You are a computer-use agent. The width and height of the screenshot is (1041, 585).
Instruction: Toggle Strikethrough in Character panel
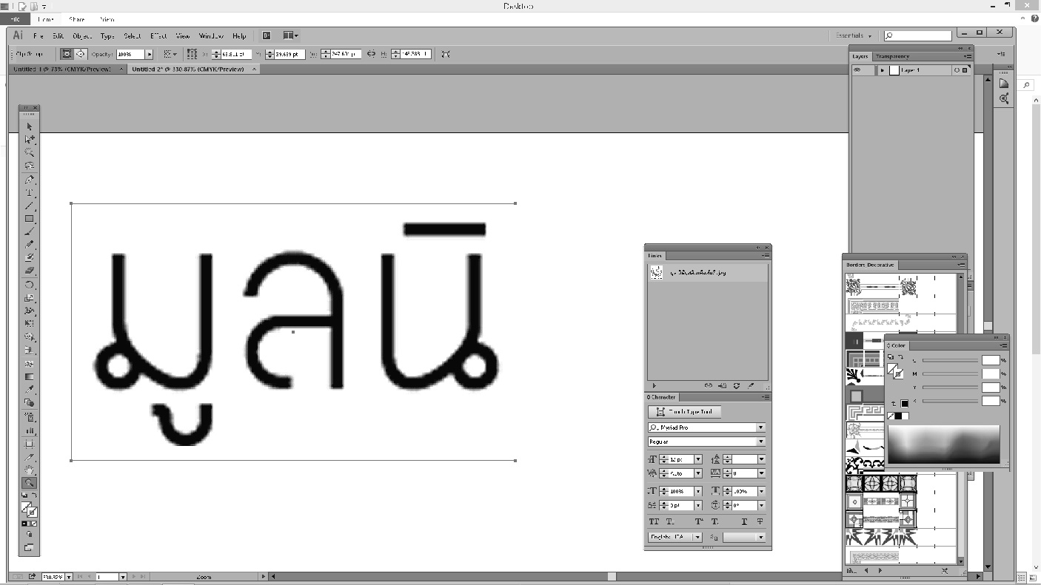(760, 521)
